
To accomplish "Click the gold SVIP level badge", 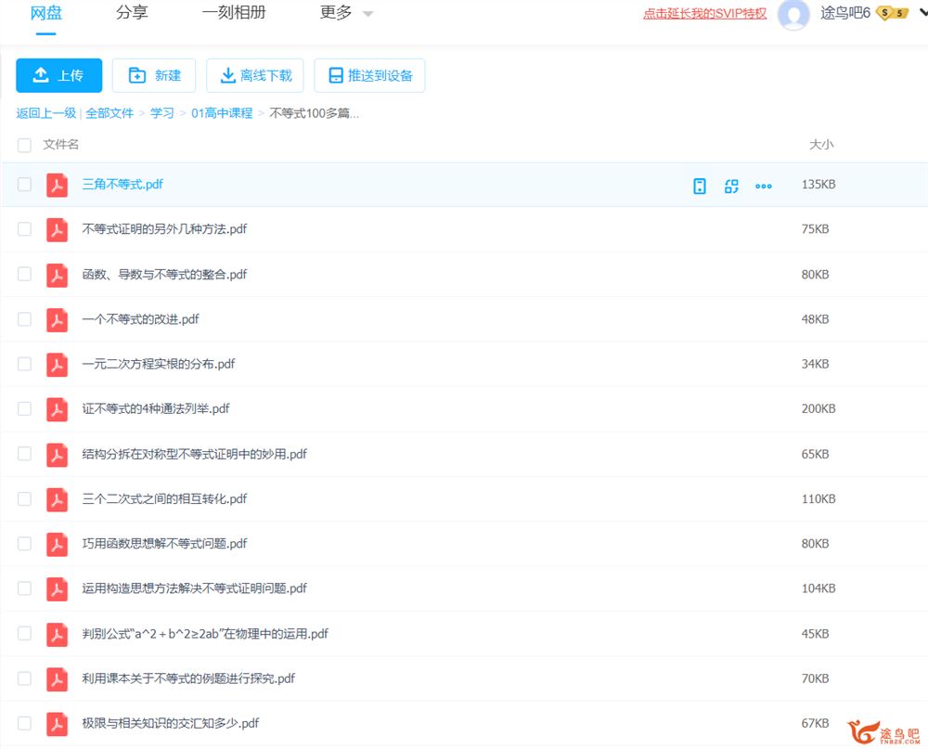I will [892, 14].
